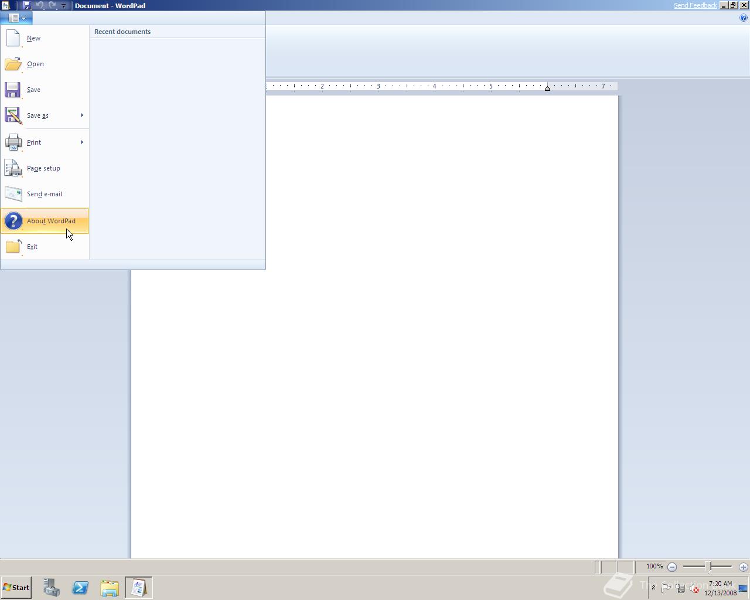Open the Customize Quick Access Toolbar dropdown
The image size is (750, 600).
click(x=63, y=6)
